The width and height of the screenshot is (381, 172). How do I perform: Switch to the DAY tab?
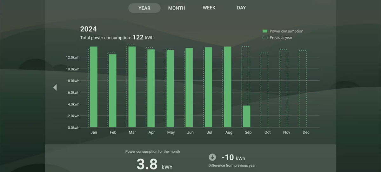(x=241, y=8)
